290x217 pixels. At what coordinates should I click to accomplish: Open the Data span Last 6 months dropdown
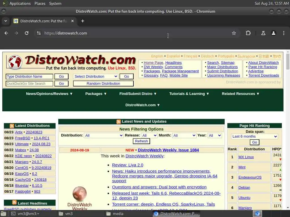(254, 136)
